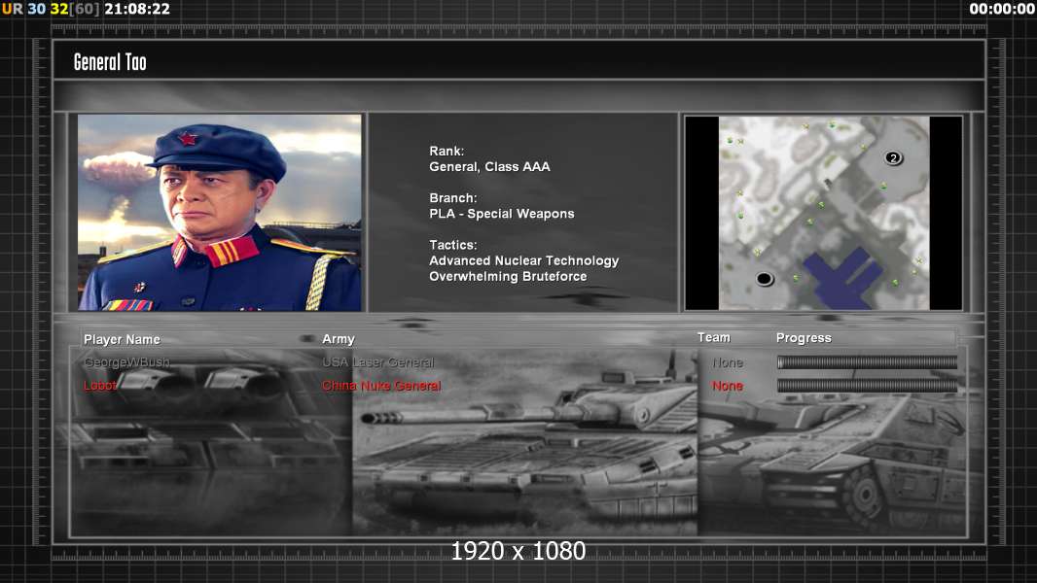The image size is (1037, 583).
Task: Click 'Overwhelming Bruteforce' text
Action: click(x=508, y=277)
